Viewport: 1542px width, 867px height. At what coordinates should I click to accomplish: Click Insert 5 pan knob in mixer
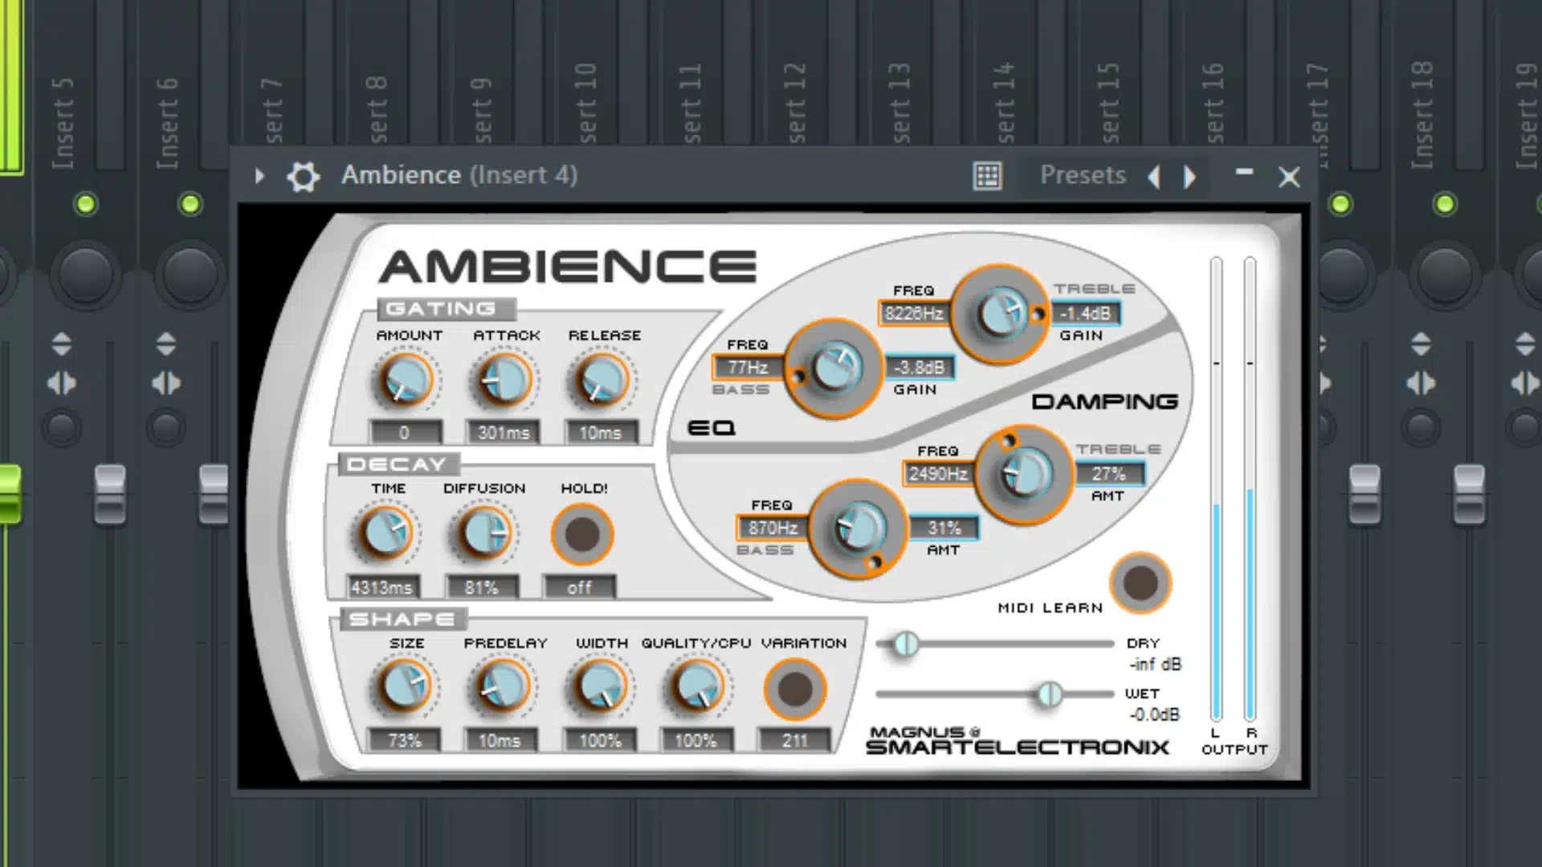pyautogui.click(x=85, y=274)
